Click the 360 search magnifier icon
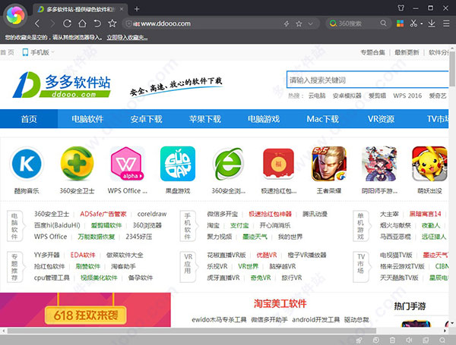Screen dimensions: 456x345 383,24
